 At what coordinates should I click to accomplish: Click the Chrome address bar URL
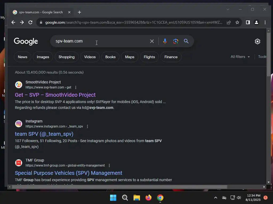(x=134, y=22)
